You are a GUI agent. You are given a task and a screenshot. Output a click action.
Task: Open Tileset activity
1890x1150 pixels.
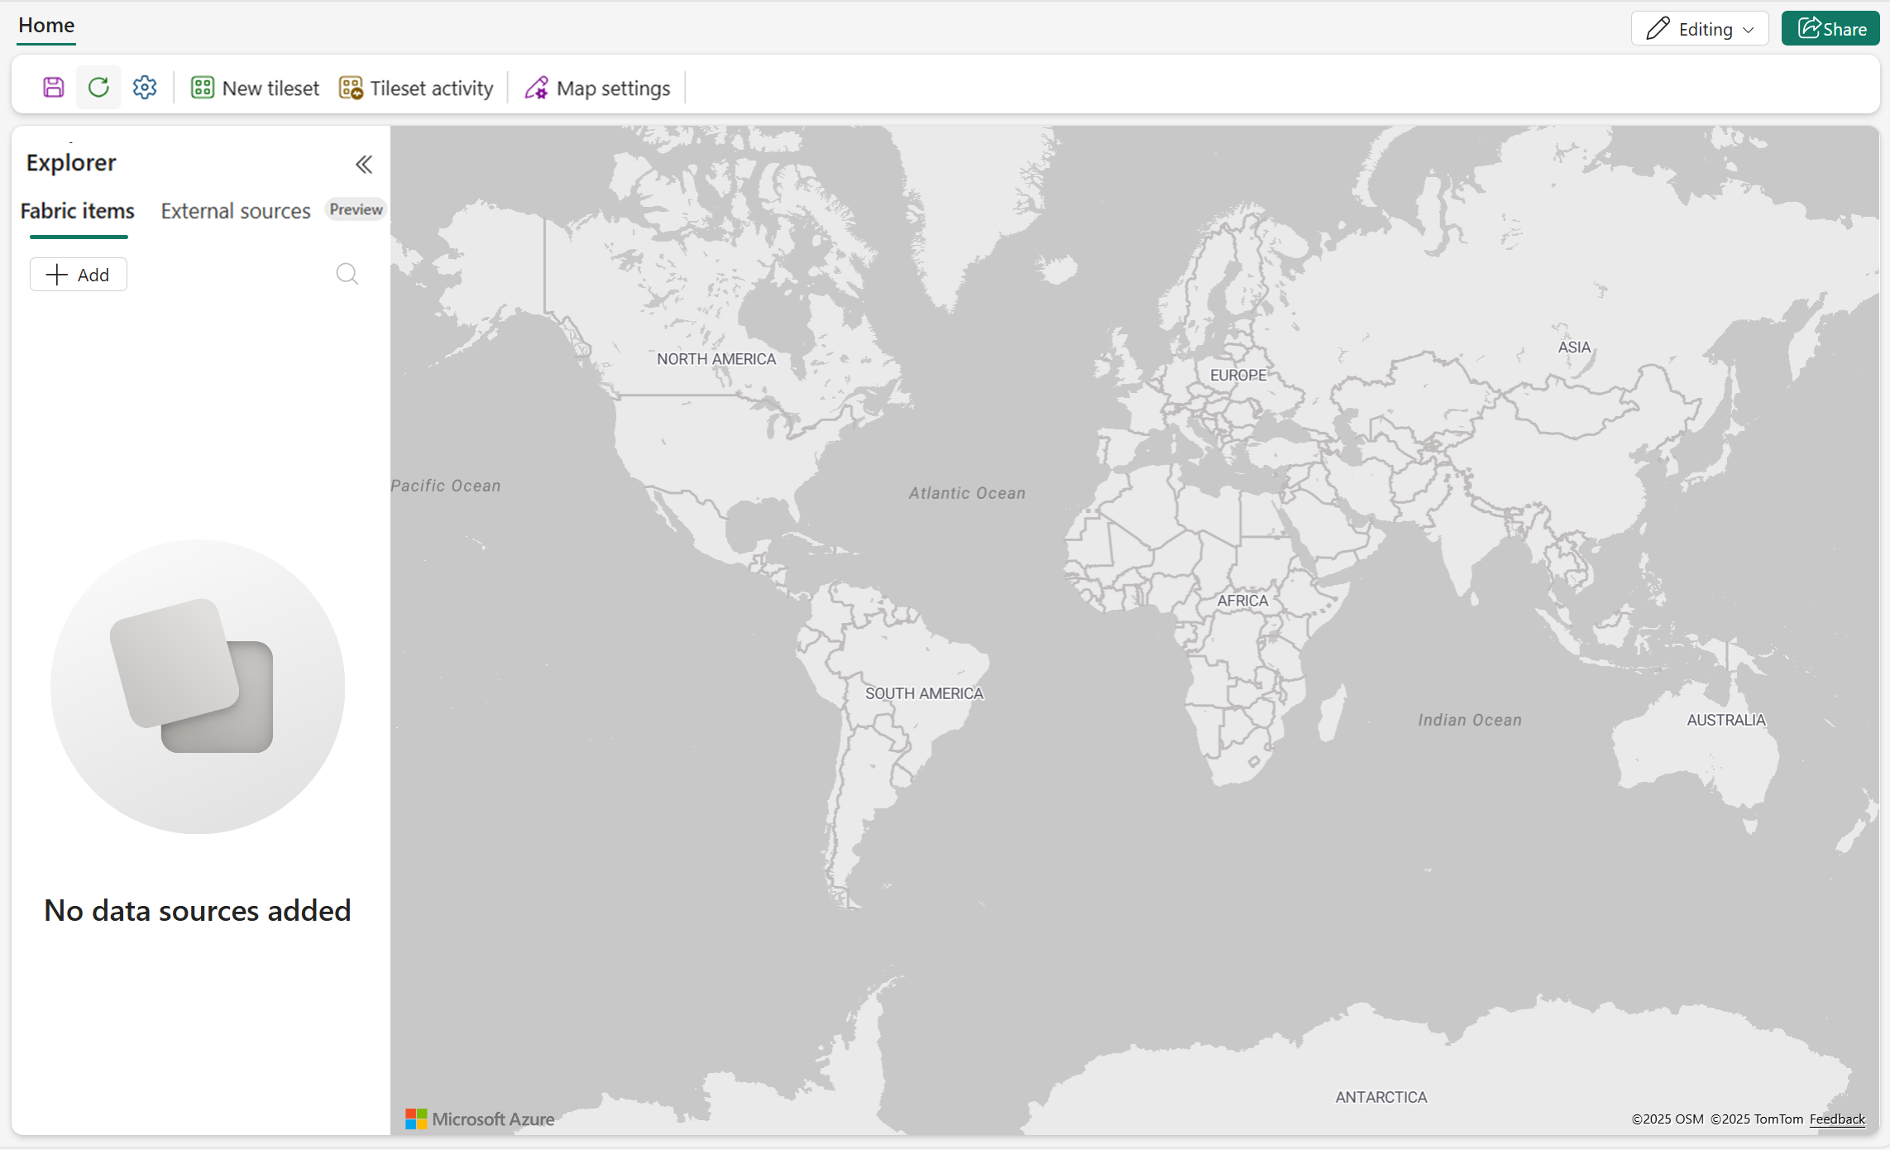click(x=416, y=87)
